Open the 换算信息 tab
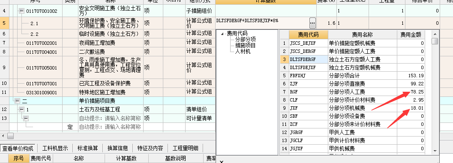453x163 pixels. pos(117,148)
